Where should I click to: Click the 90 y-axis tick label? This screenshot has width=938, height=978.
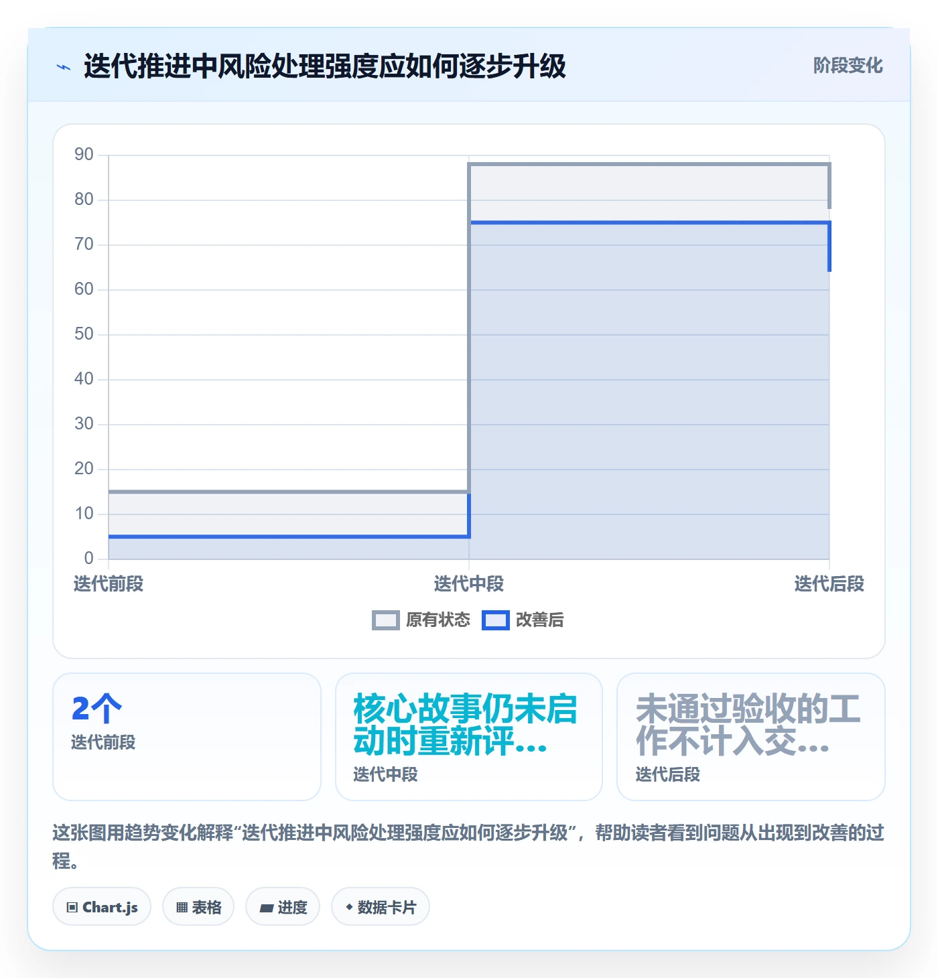click(x=84, y=155)
